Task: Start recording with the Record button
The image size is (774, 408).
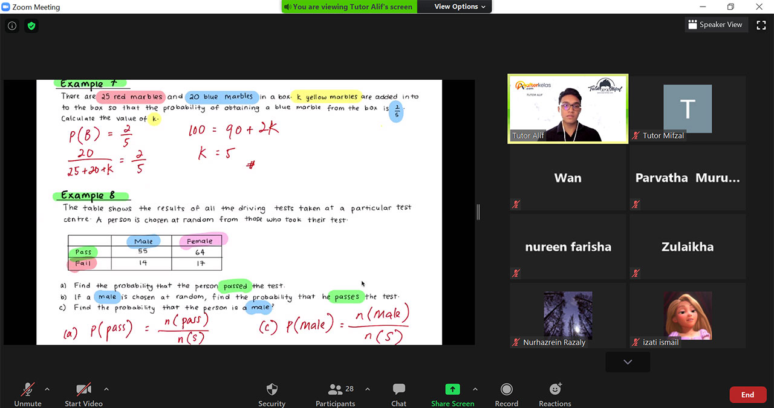Action: [x=506, y=394]
